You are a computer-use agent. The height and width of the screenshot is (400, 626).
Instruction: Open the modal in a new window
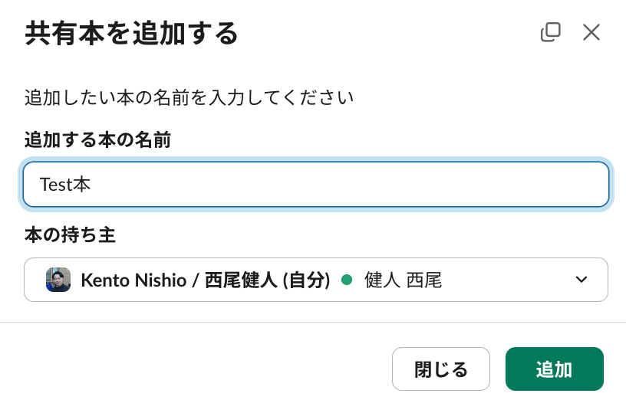tap(551, 32)
